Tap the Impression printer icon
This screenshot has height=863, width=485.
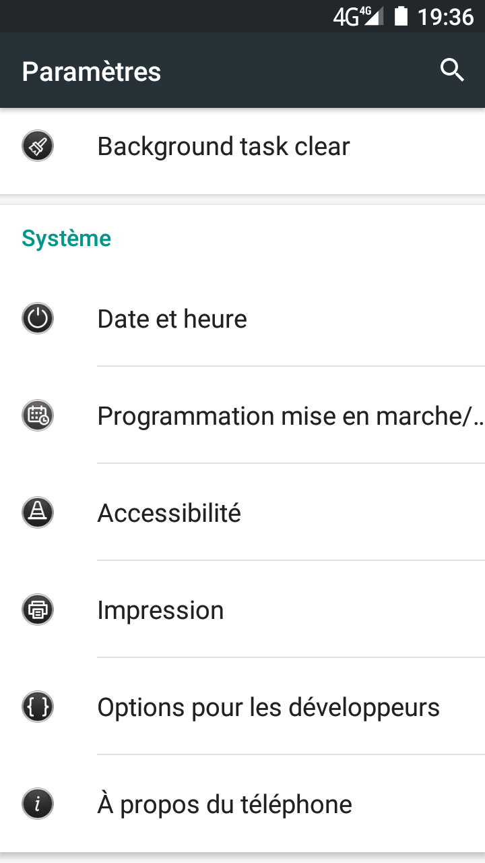38,610
